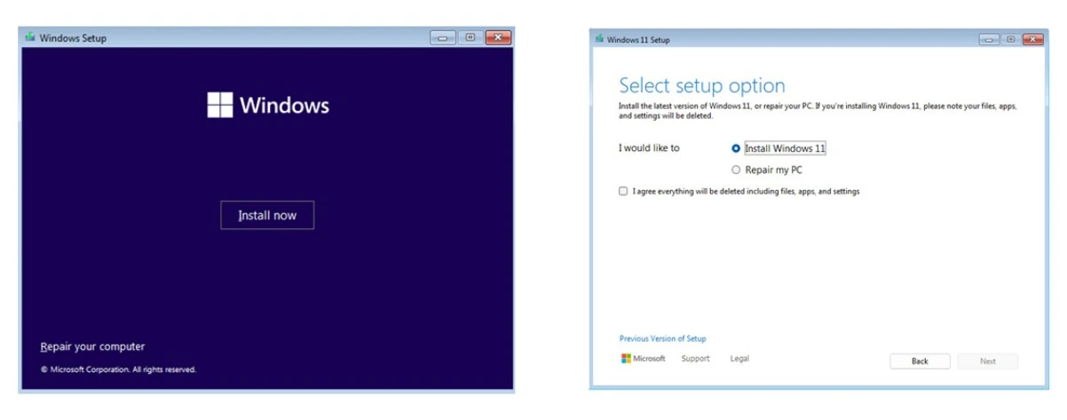This screenshot has width=1067, height=420.
Task: Close the Windows 11 Setup window
Action: point(1033,40)
